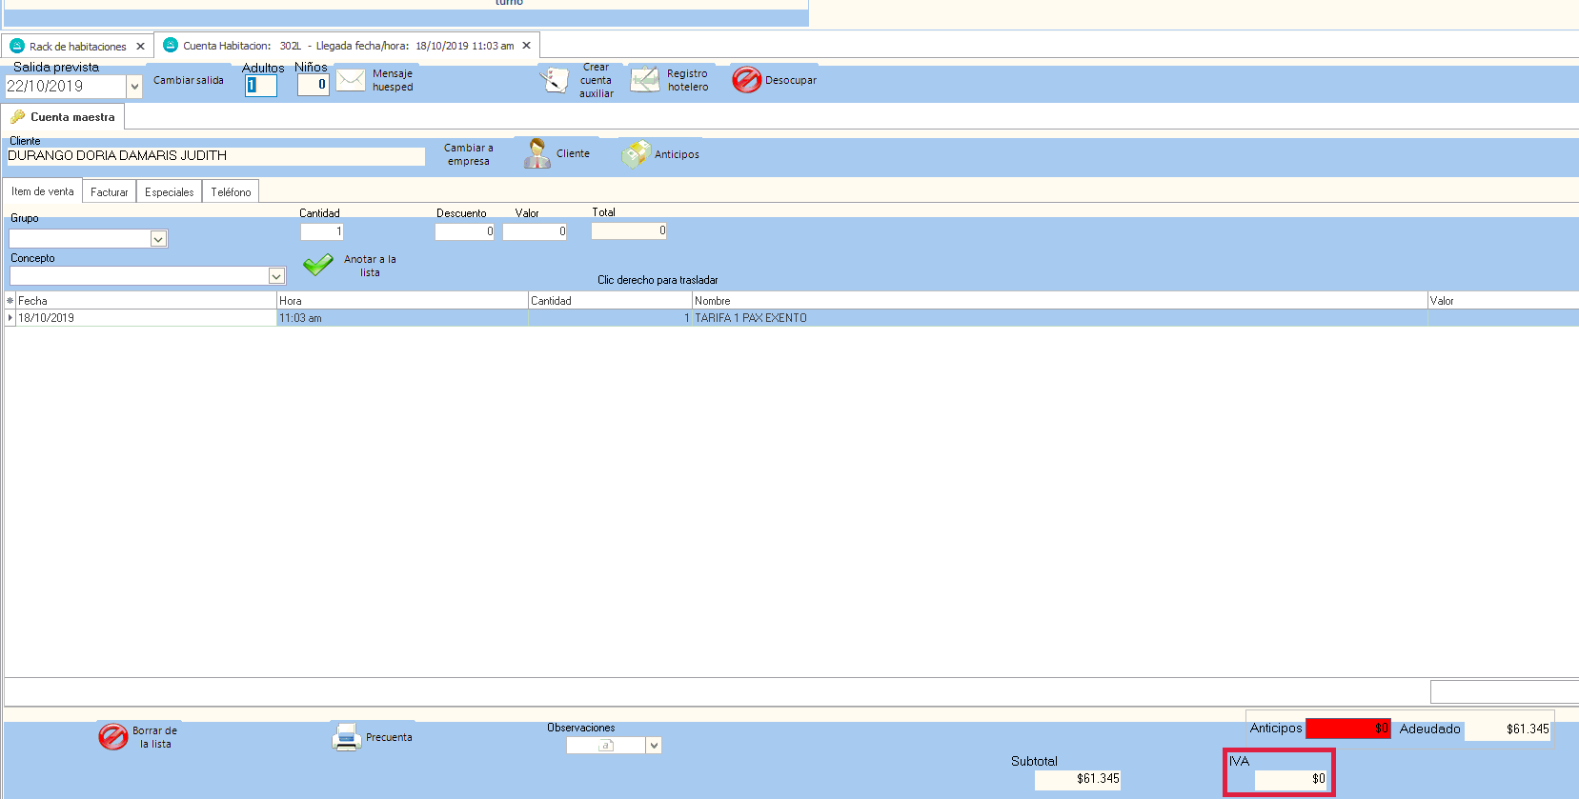The width and height of the screenshot is (1579, 799).
Task: Open the Rack de habitaciones tab
Action: [77, 46]
